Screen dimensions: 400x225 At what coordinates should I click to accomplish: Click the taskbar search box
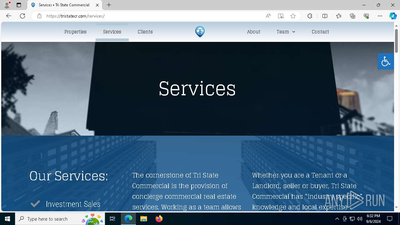click(60, 219)
